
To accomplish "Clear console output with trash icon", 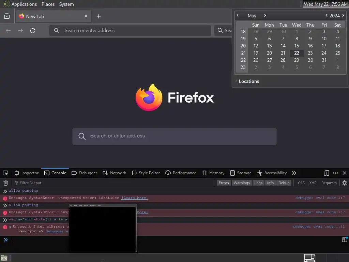I will [x=5, y=183].
